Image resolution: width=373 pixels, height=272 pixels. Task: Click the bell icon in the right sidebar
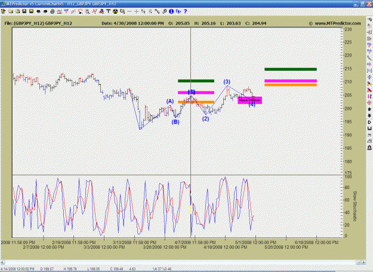pos(369,148)
